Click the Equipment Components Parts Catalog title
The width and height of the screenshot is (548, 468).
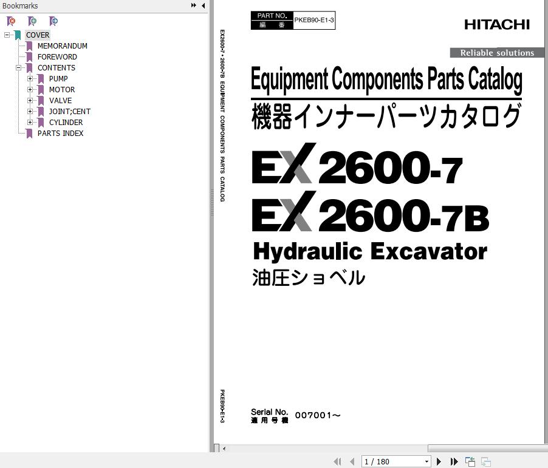(386, 80)
